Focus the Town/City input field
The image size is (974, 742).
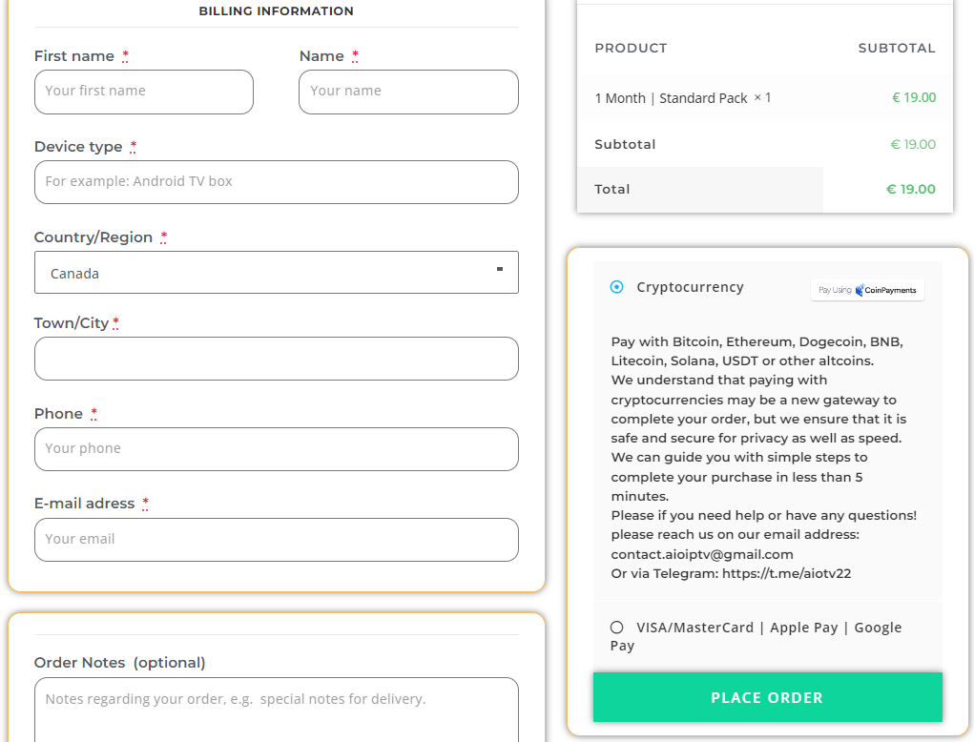click(276, 359)
